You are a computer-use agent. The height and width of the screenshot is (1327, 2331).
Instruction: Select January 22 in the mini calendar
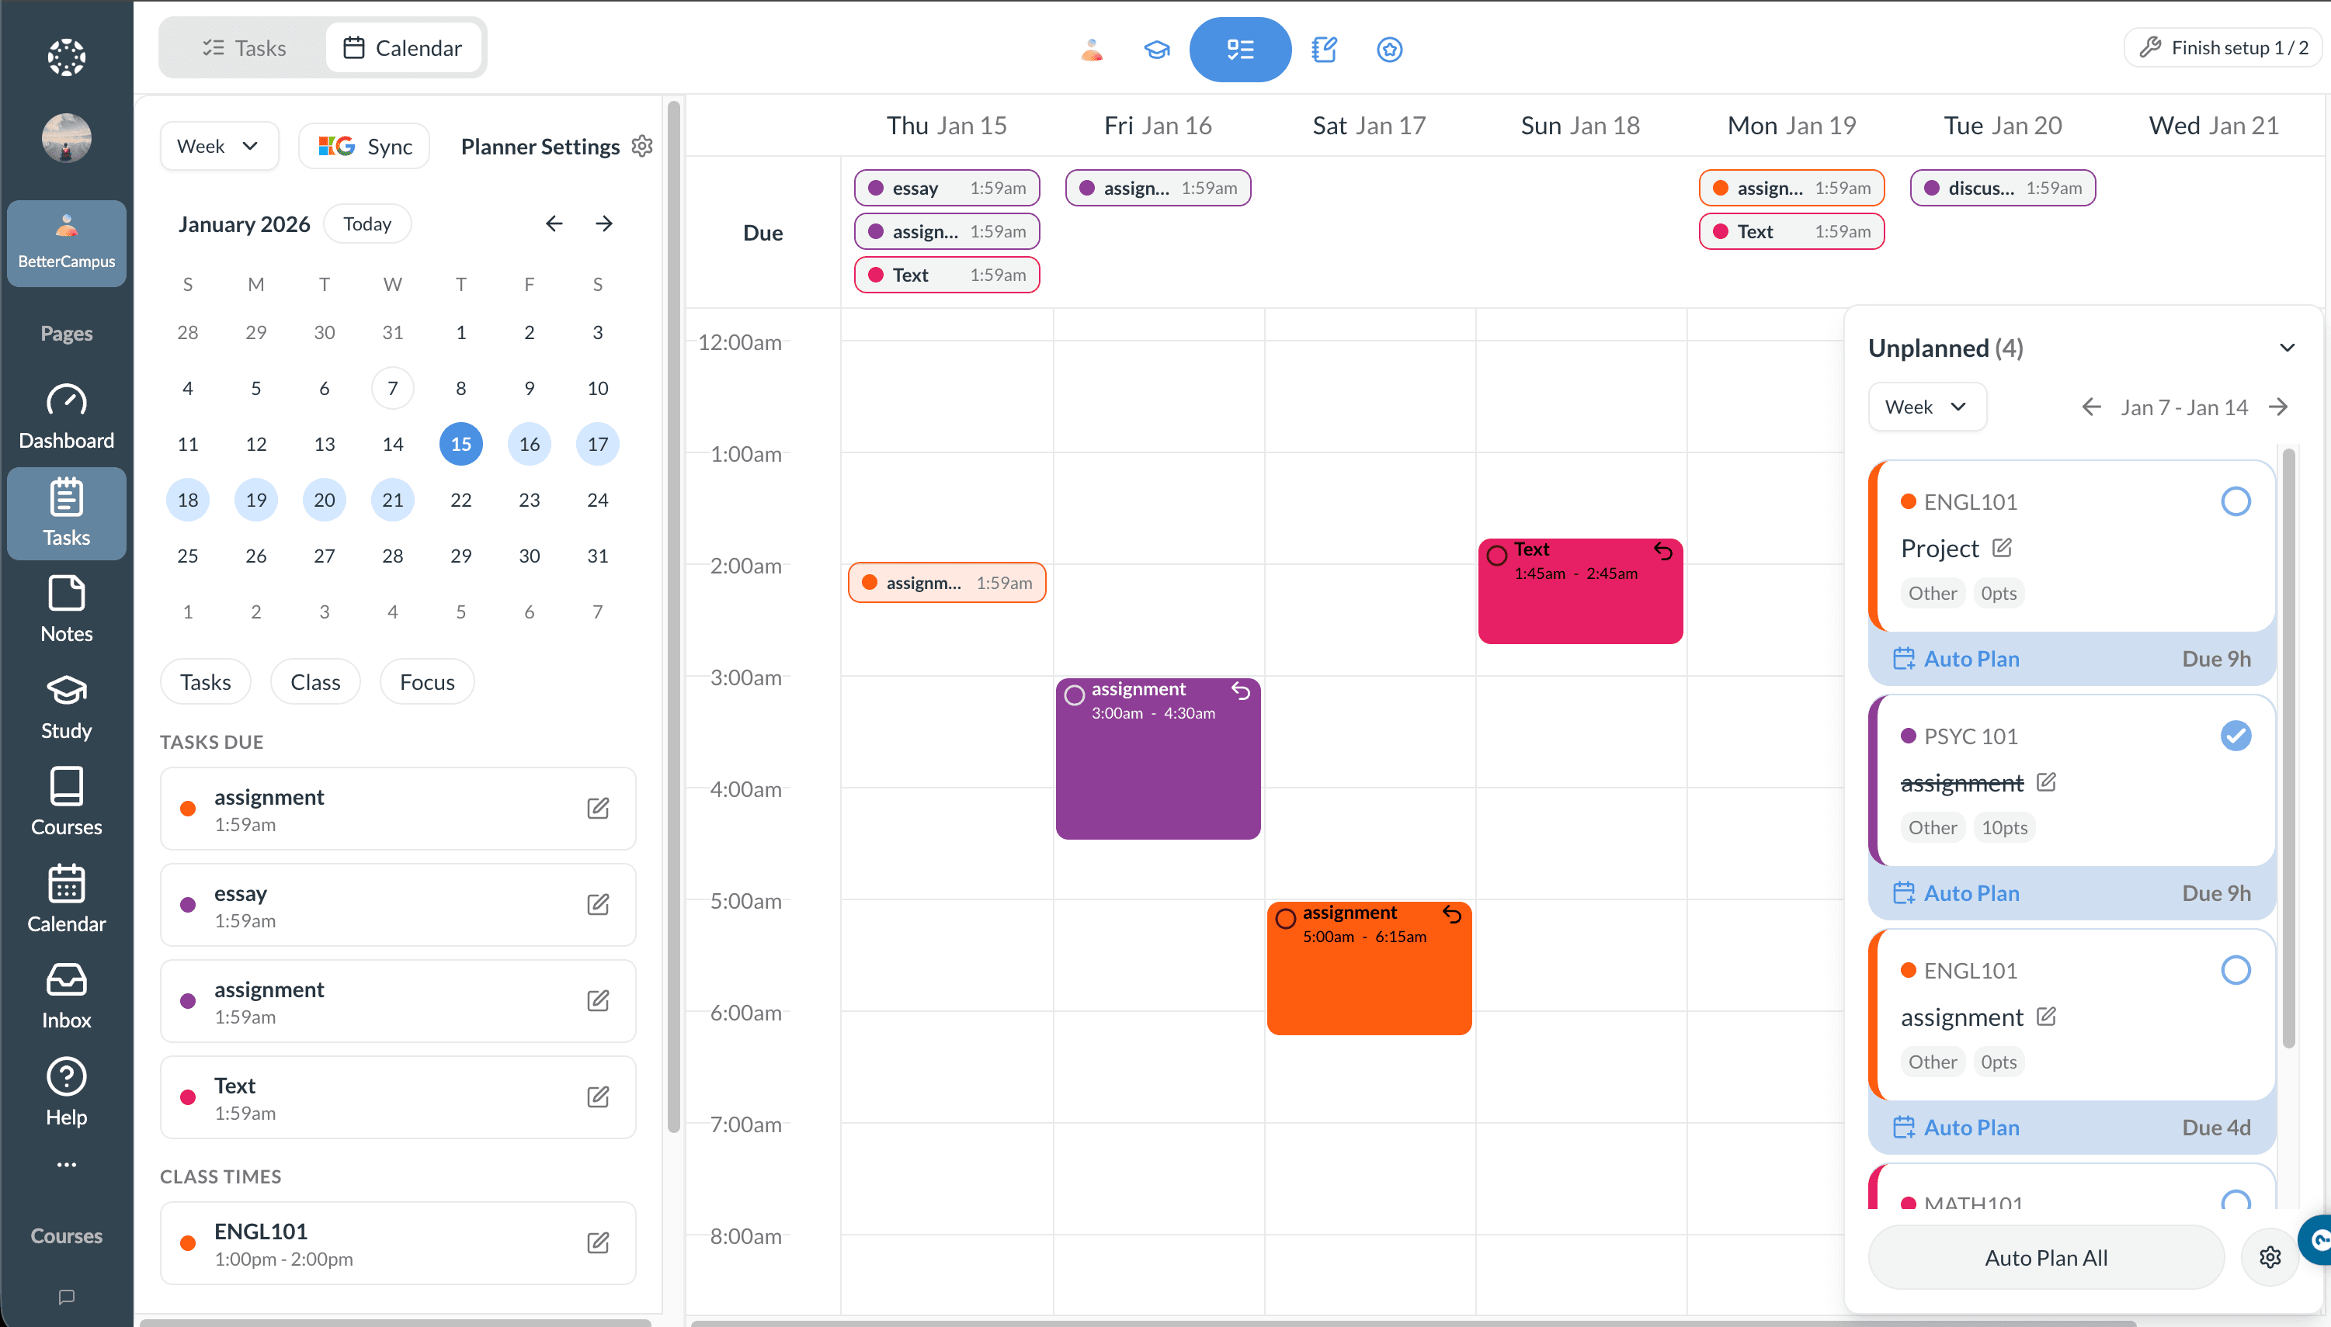(460, 500)
